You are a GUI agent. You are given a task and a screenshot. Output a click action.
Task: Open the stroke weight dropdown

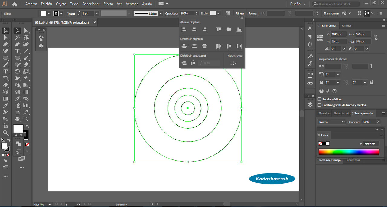tap(97, 13)
